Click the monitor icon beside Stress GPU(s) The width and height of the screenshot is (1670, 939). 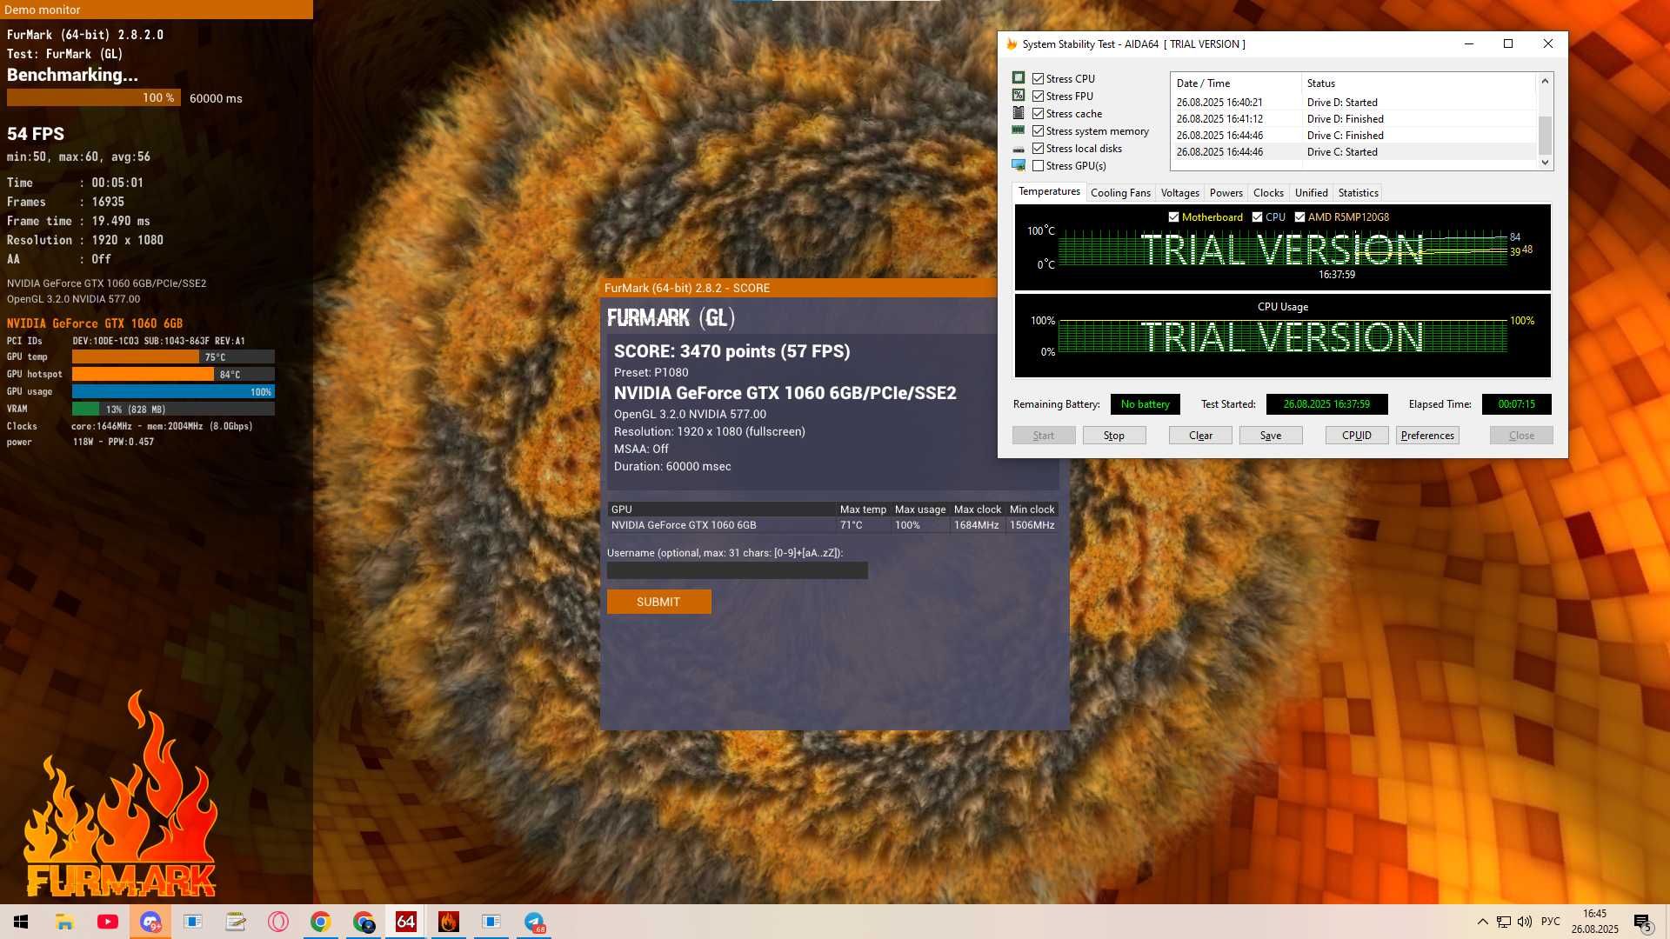pos(1018,165)
